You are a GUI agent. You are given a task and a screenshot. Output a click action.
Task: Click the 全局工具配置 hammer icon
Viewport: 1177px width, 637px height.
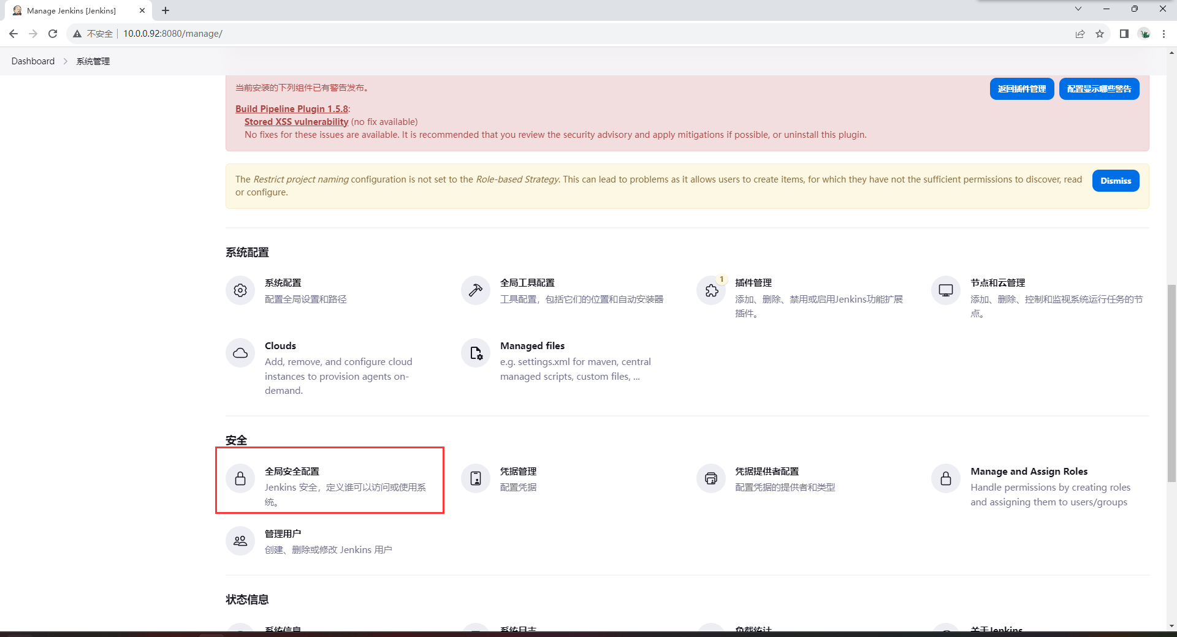[476, 290]
